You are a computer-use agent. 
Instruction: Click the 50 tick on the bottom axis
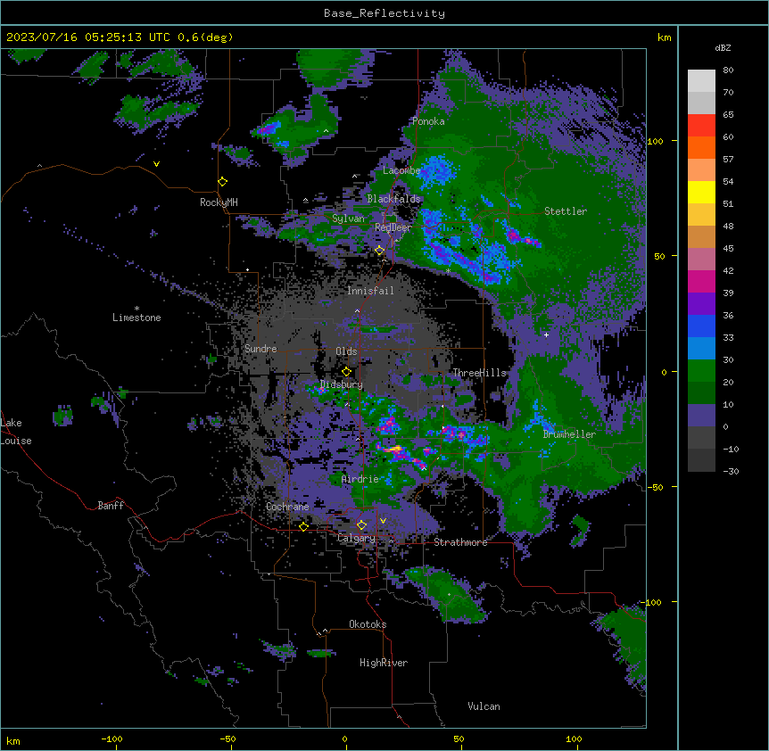pyautogui.click(x=459, y=739)
